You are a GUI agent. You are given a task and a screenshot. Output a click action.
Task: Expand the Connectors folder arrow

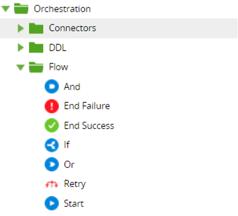pyautogui.click(x=20, y=28)
